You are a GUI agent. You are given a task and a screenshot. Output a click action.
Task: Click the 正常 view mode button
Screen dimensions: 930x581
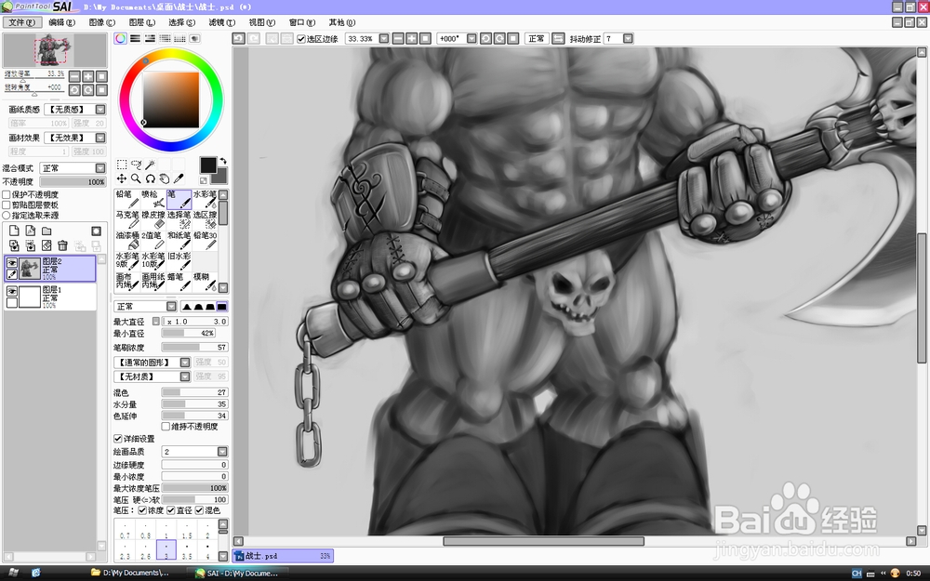pos(537,38)
